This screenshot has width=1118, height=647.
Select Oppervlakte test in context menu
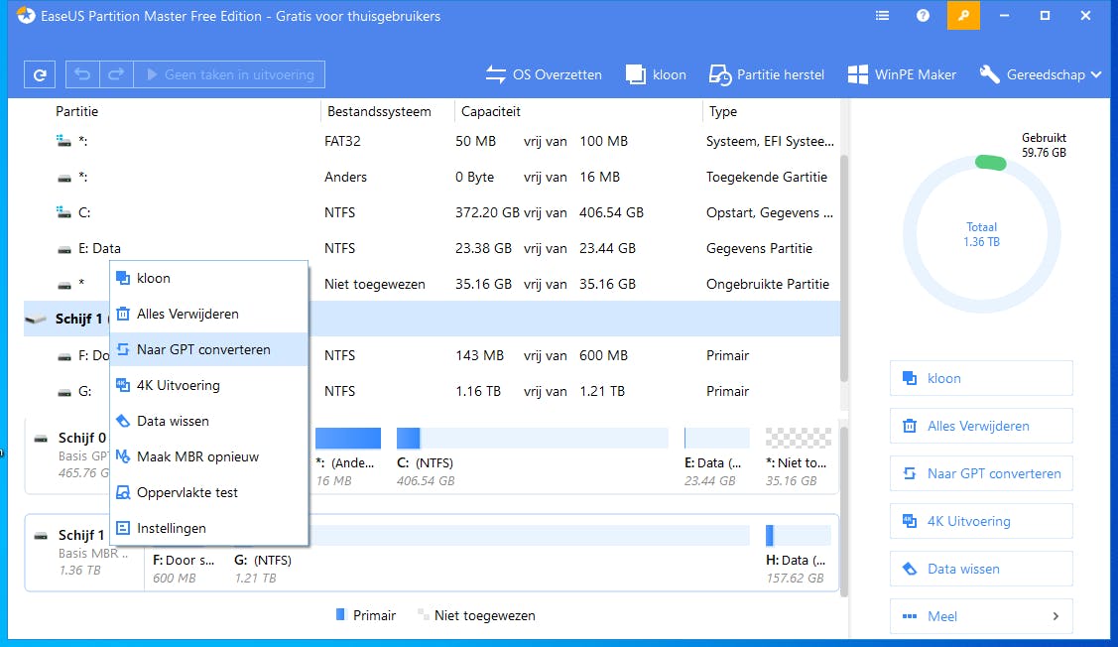(x=209, y=492)
